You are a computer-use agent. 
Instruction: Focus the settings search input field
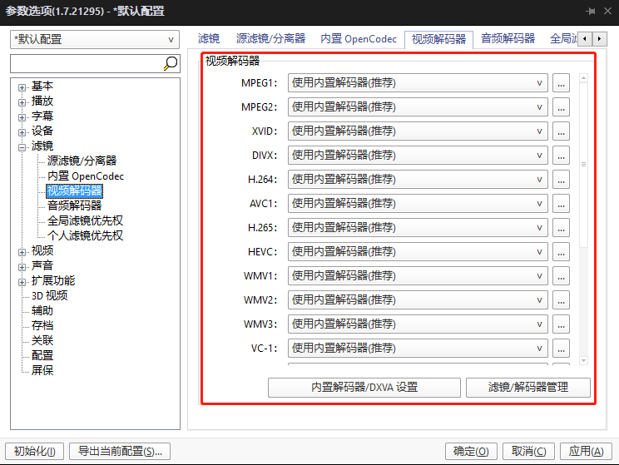coord(87,64)
